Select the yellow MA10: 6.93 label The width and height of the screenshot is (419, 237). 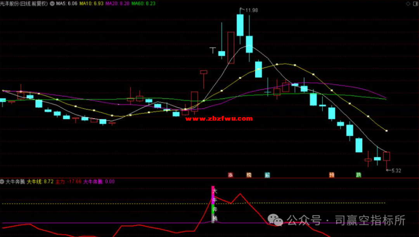pos(92,4)
